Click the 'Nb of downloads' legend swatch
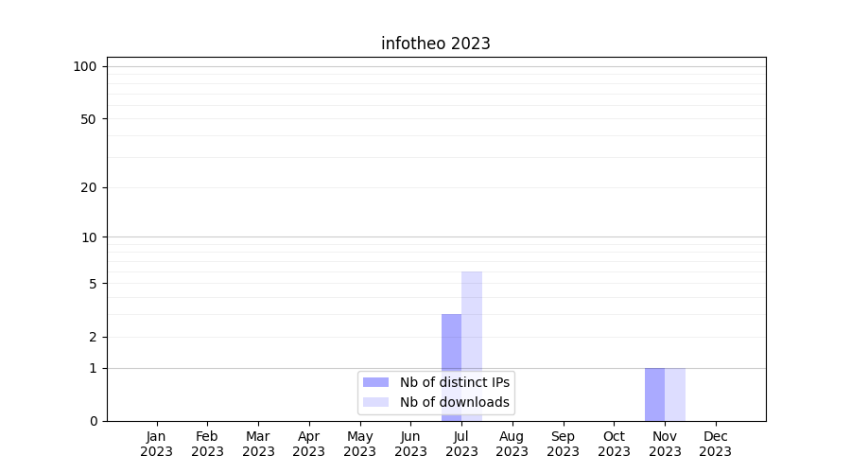Image resolution: width=851 pixels, height=473 pixels. (375, 402)
